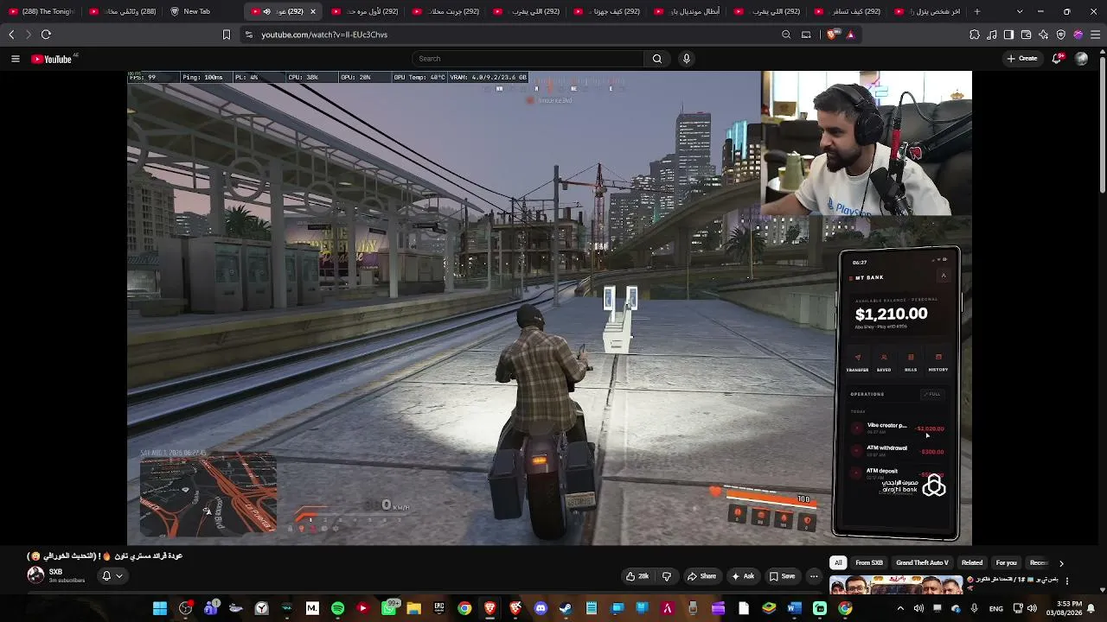Open File Explorer from the taskbar

tap(413, 608)
